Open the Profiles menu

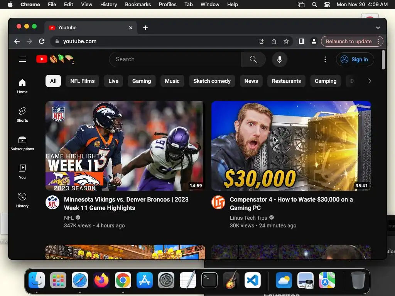[167, 5]
